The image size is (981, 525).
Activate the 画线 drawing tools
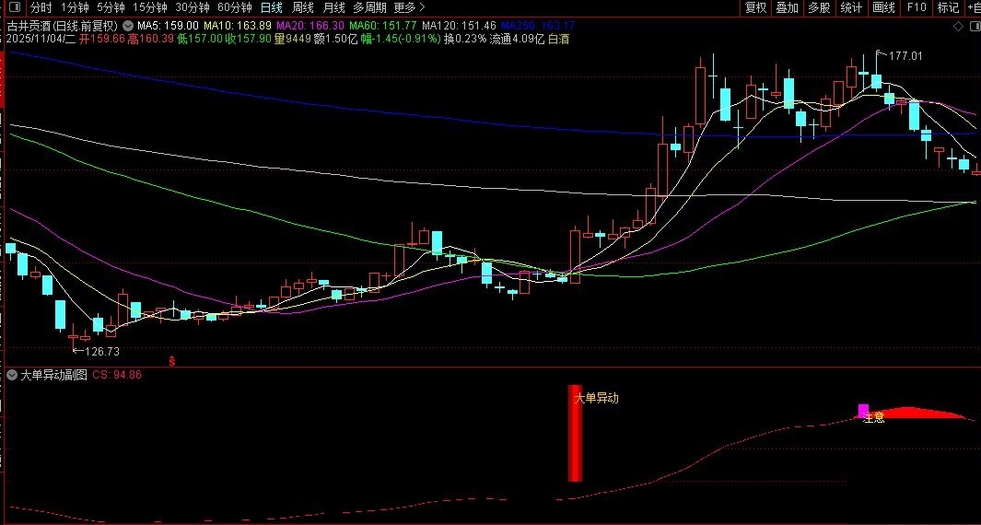click(x=884, y=7)
